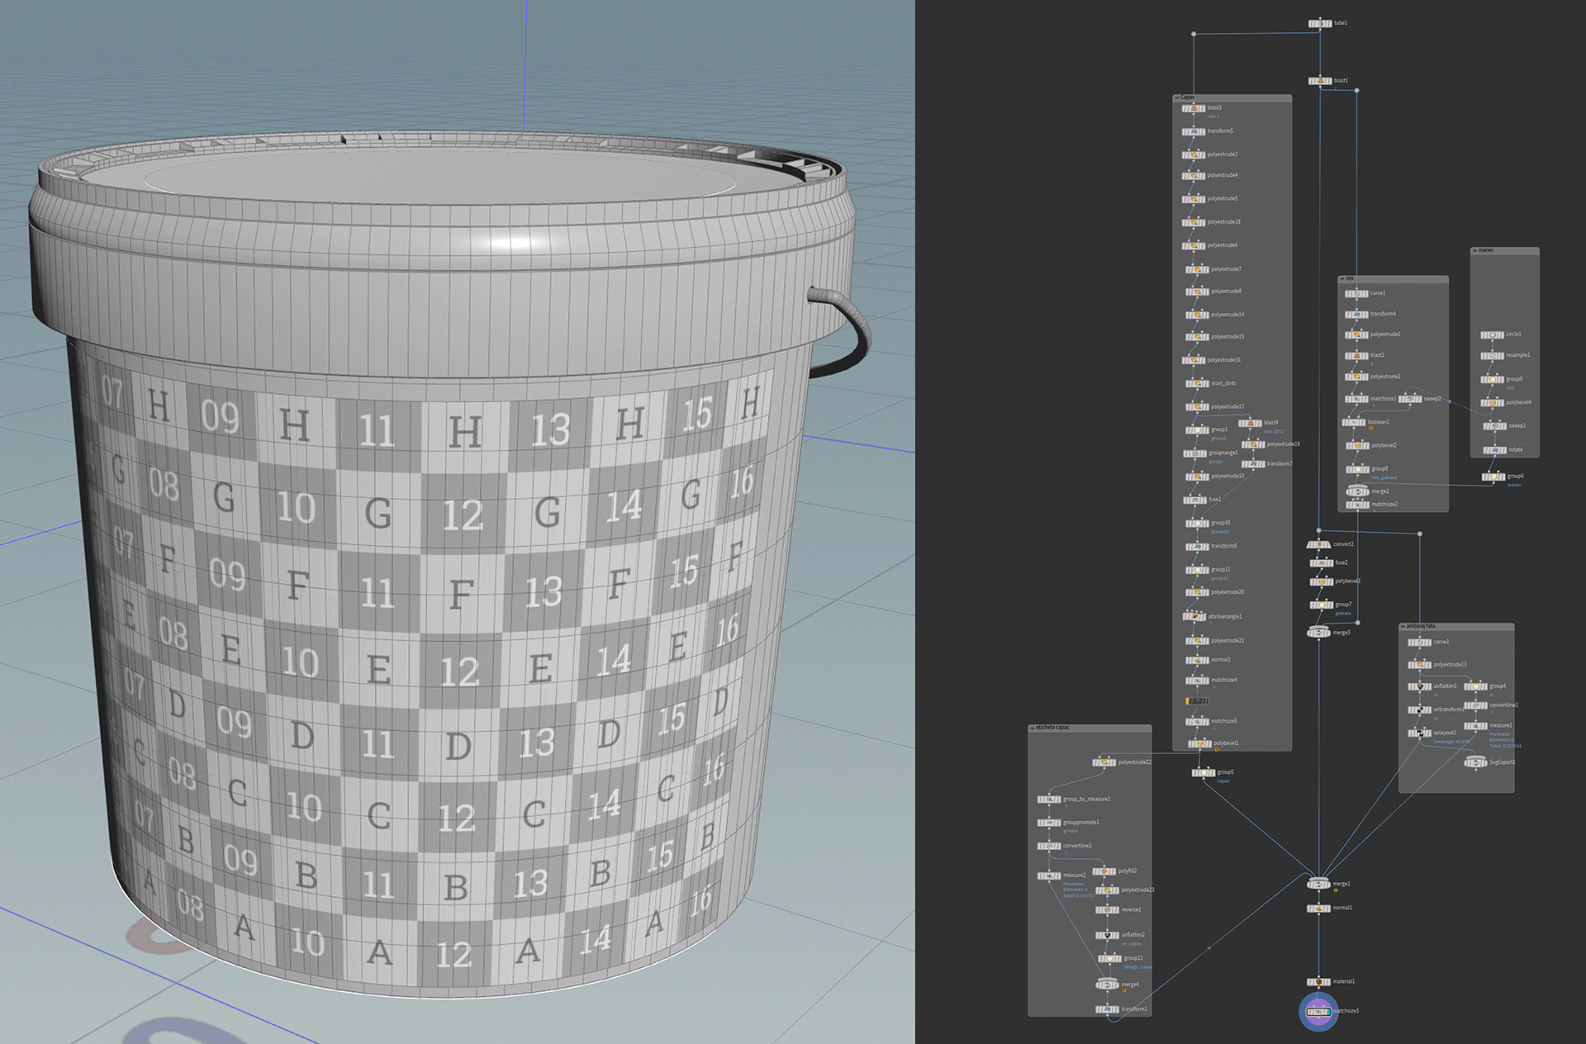Screen dimensions: 1586x1044
Task: Select the material1 node
Action: pyautogui.click(x=1318, y=981)
